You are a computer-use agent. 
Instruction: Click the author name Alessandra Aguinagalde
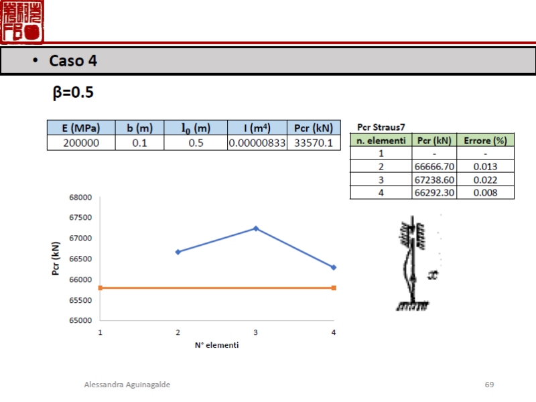point(127,385)
